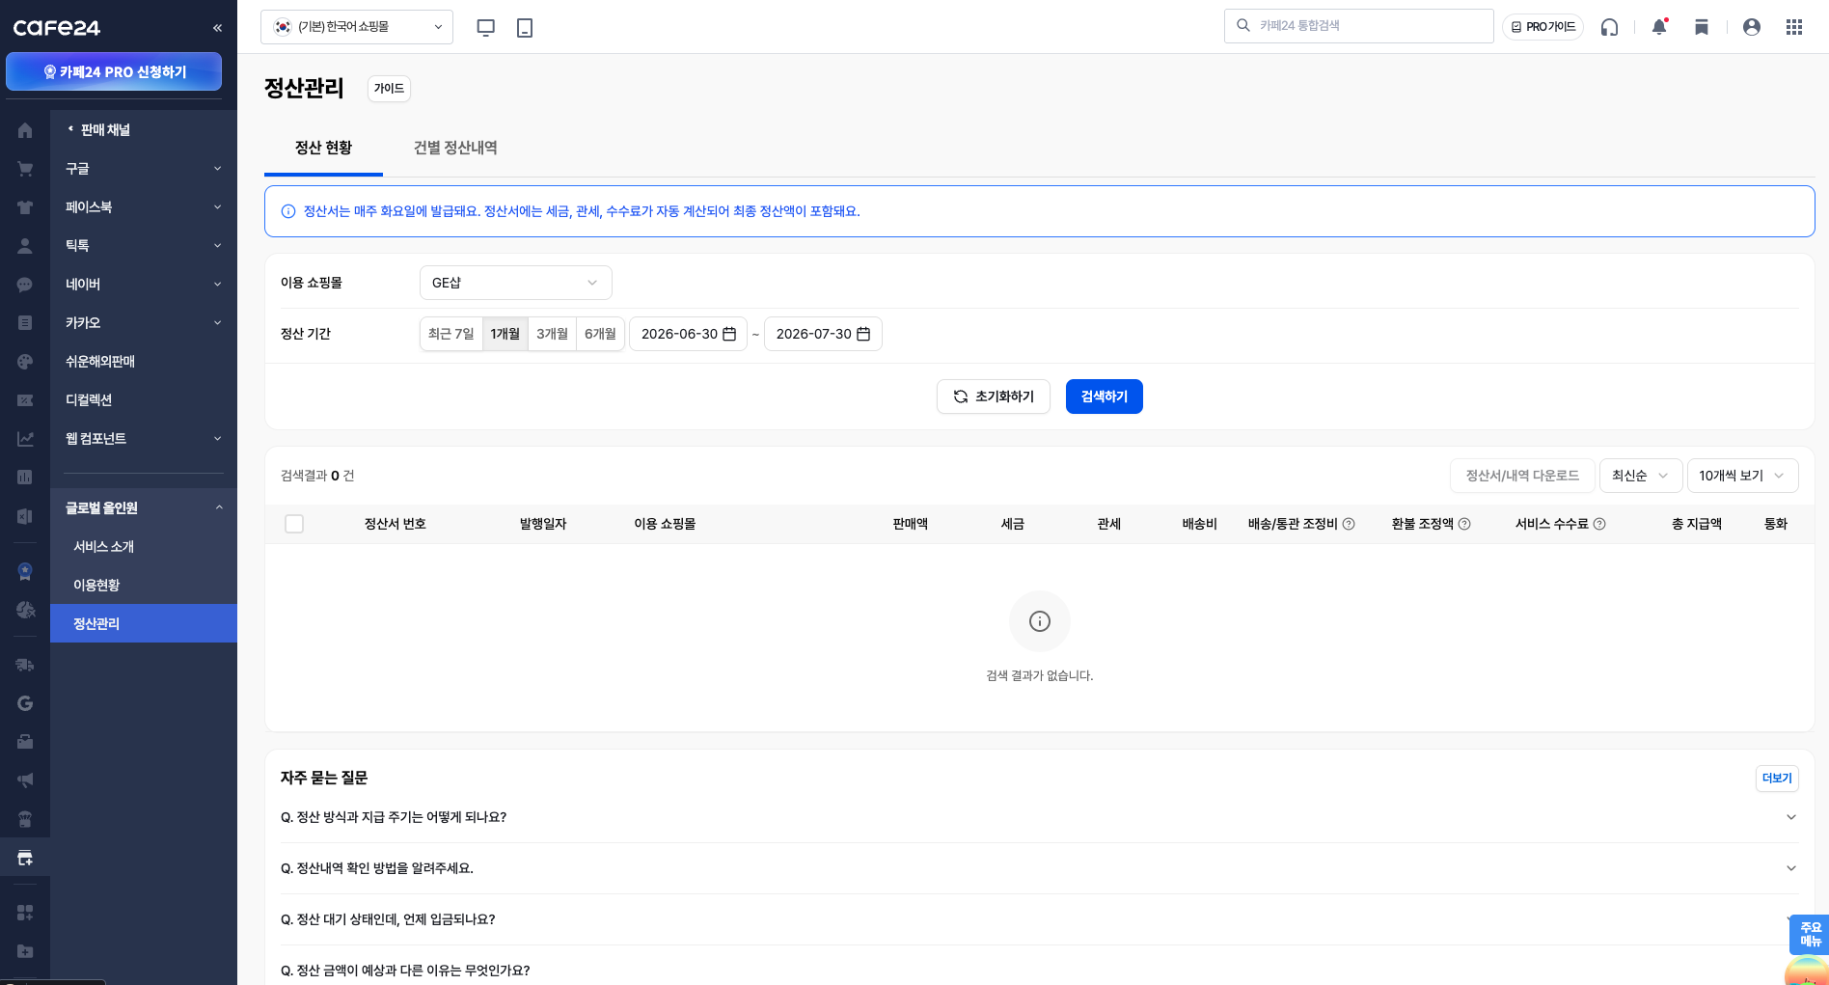Screen dimensions: 1829x985
Task: Open the headset support icon
Action: [x=1609, y=27]
